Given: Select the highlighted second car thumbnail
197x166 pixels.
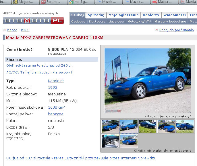Looking at the screenshot, I should pyautogui.click(x=129, y=126).
